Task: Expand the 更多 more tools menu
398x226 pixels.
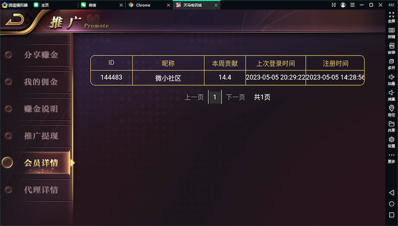Action: [392, 157]
